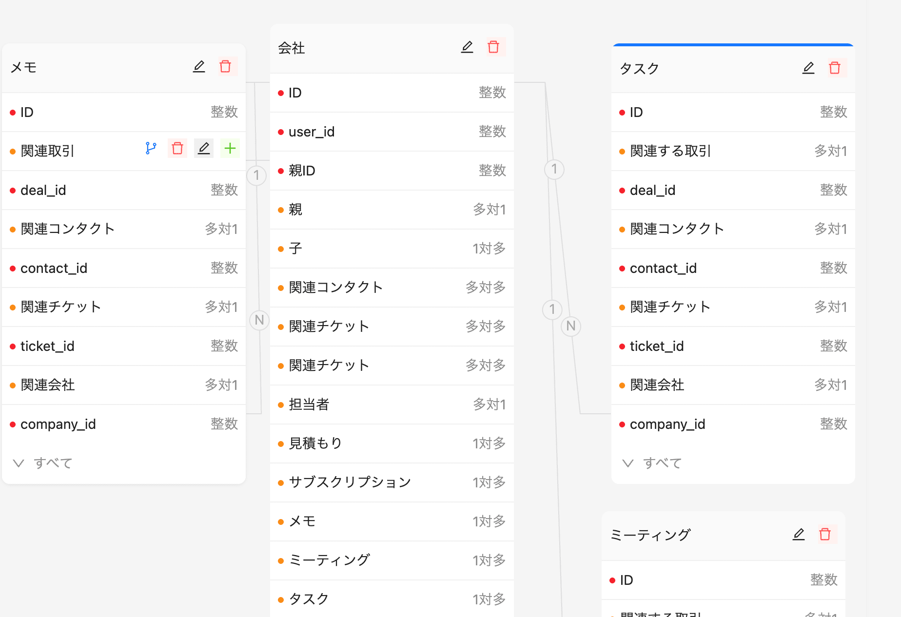Expand すべて in the タスク table

[x=652, y=463]
